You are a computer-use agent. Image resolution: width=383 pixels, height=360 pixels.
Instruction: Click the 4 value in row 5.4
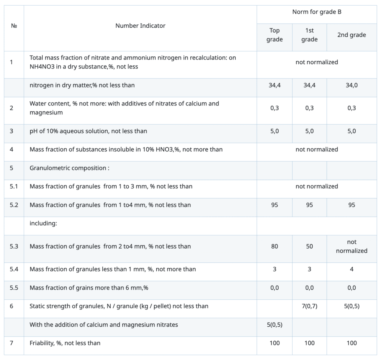click(352, 269)
